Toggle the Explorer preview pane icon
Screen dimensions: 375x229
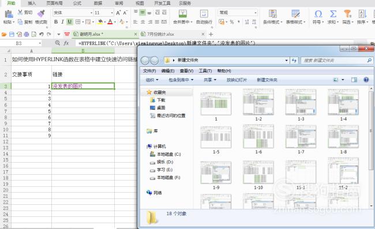[354, 80]
